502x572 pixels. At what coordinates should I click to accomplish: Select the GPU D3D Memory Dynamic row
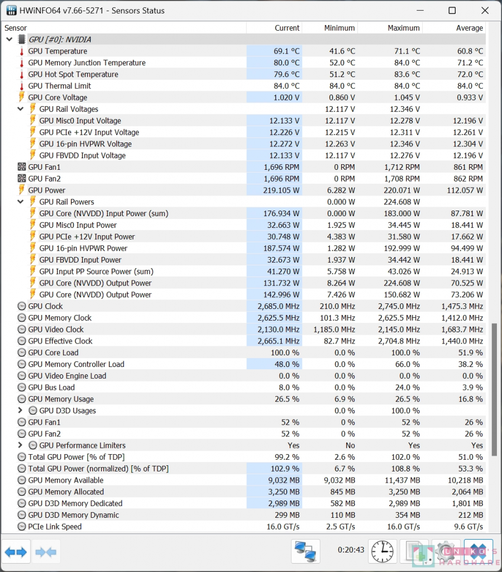pyautogui.click(x=244, y=515)
